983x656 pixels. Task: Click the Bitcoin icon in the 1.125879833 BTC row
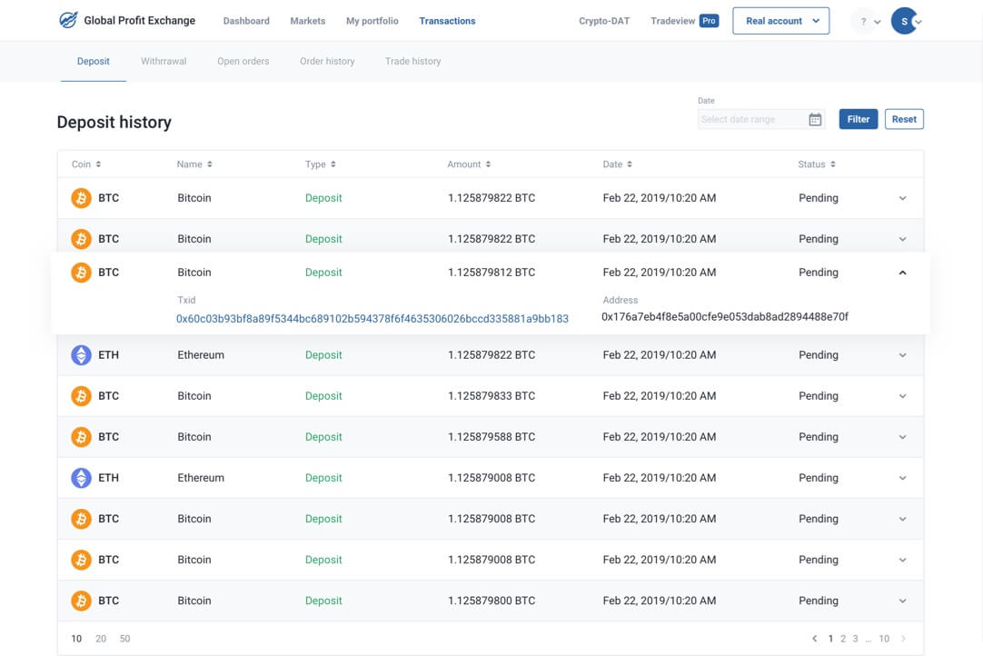point(81,396)
